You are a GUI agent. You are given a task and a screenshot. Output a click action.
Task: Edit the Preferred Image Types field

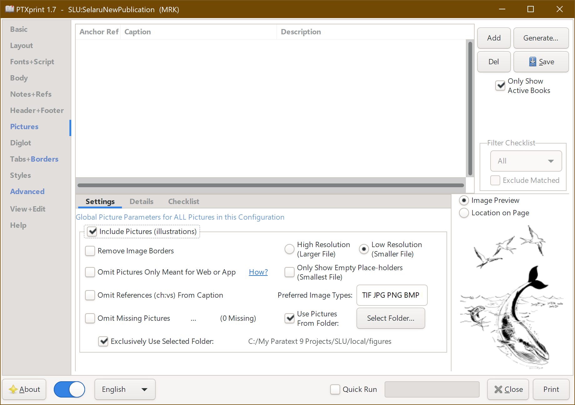[x=391, y=295]
